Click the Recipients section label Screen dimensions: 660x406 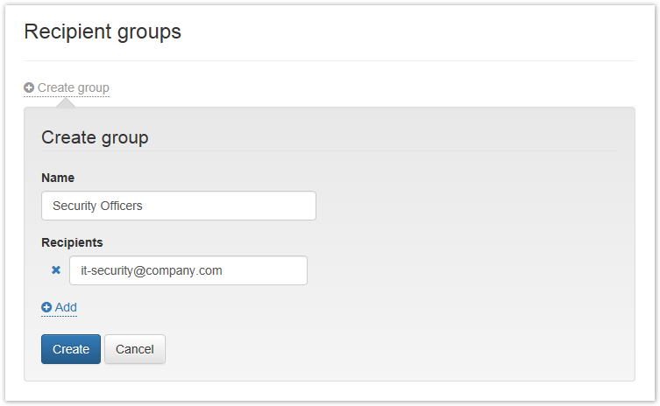72,242
